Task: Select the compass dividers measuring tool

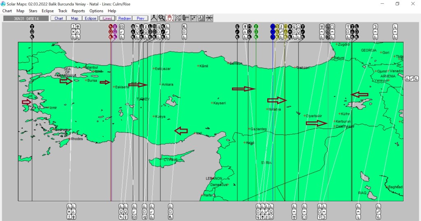Action: pos(153,18)
